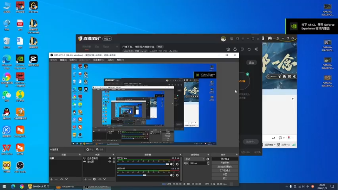Open 帮助(H) menu in OBS

tap(120, 60)
